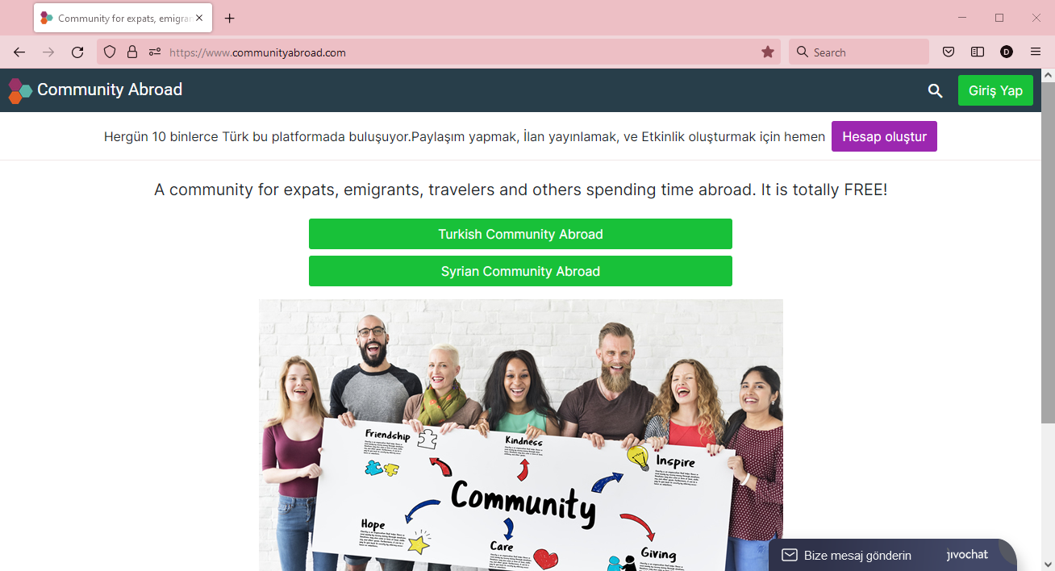Open the Pocket save icon
The width and height of the screenshot is (1055, 571).
click(x=949, y=52)
